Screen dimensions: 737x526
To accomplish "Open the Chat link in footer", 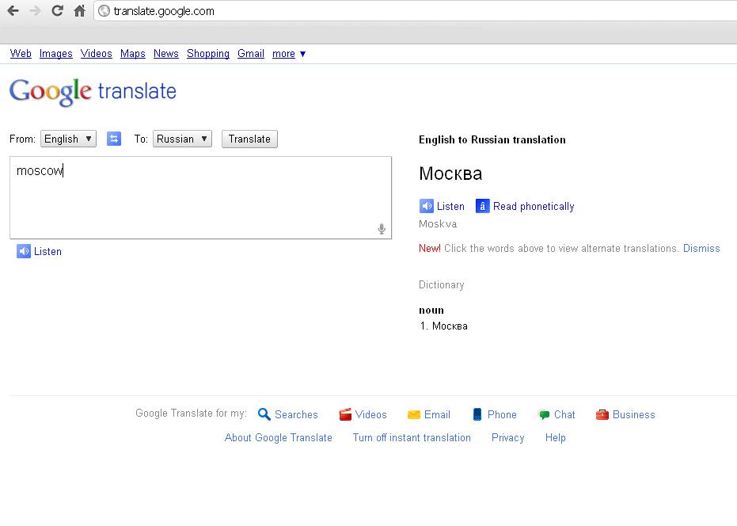I will click(564, 414).
